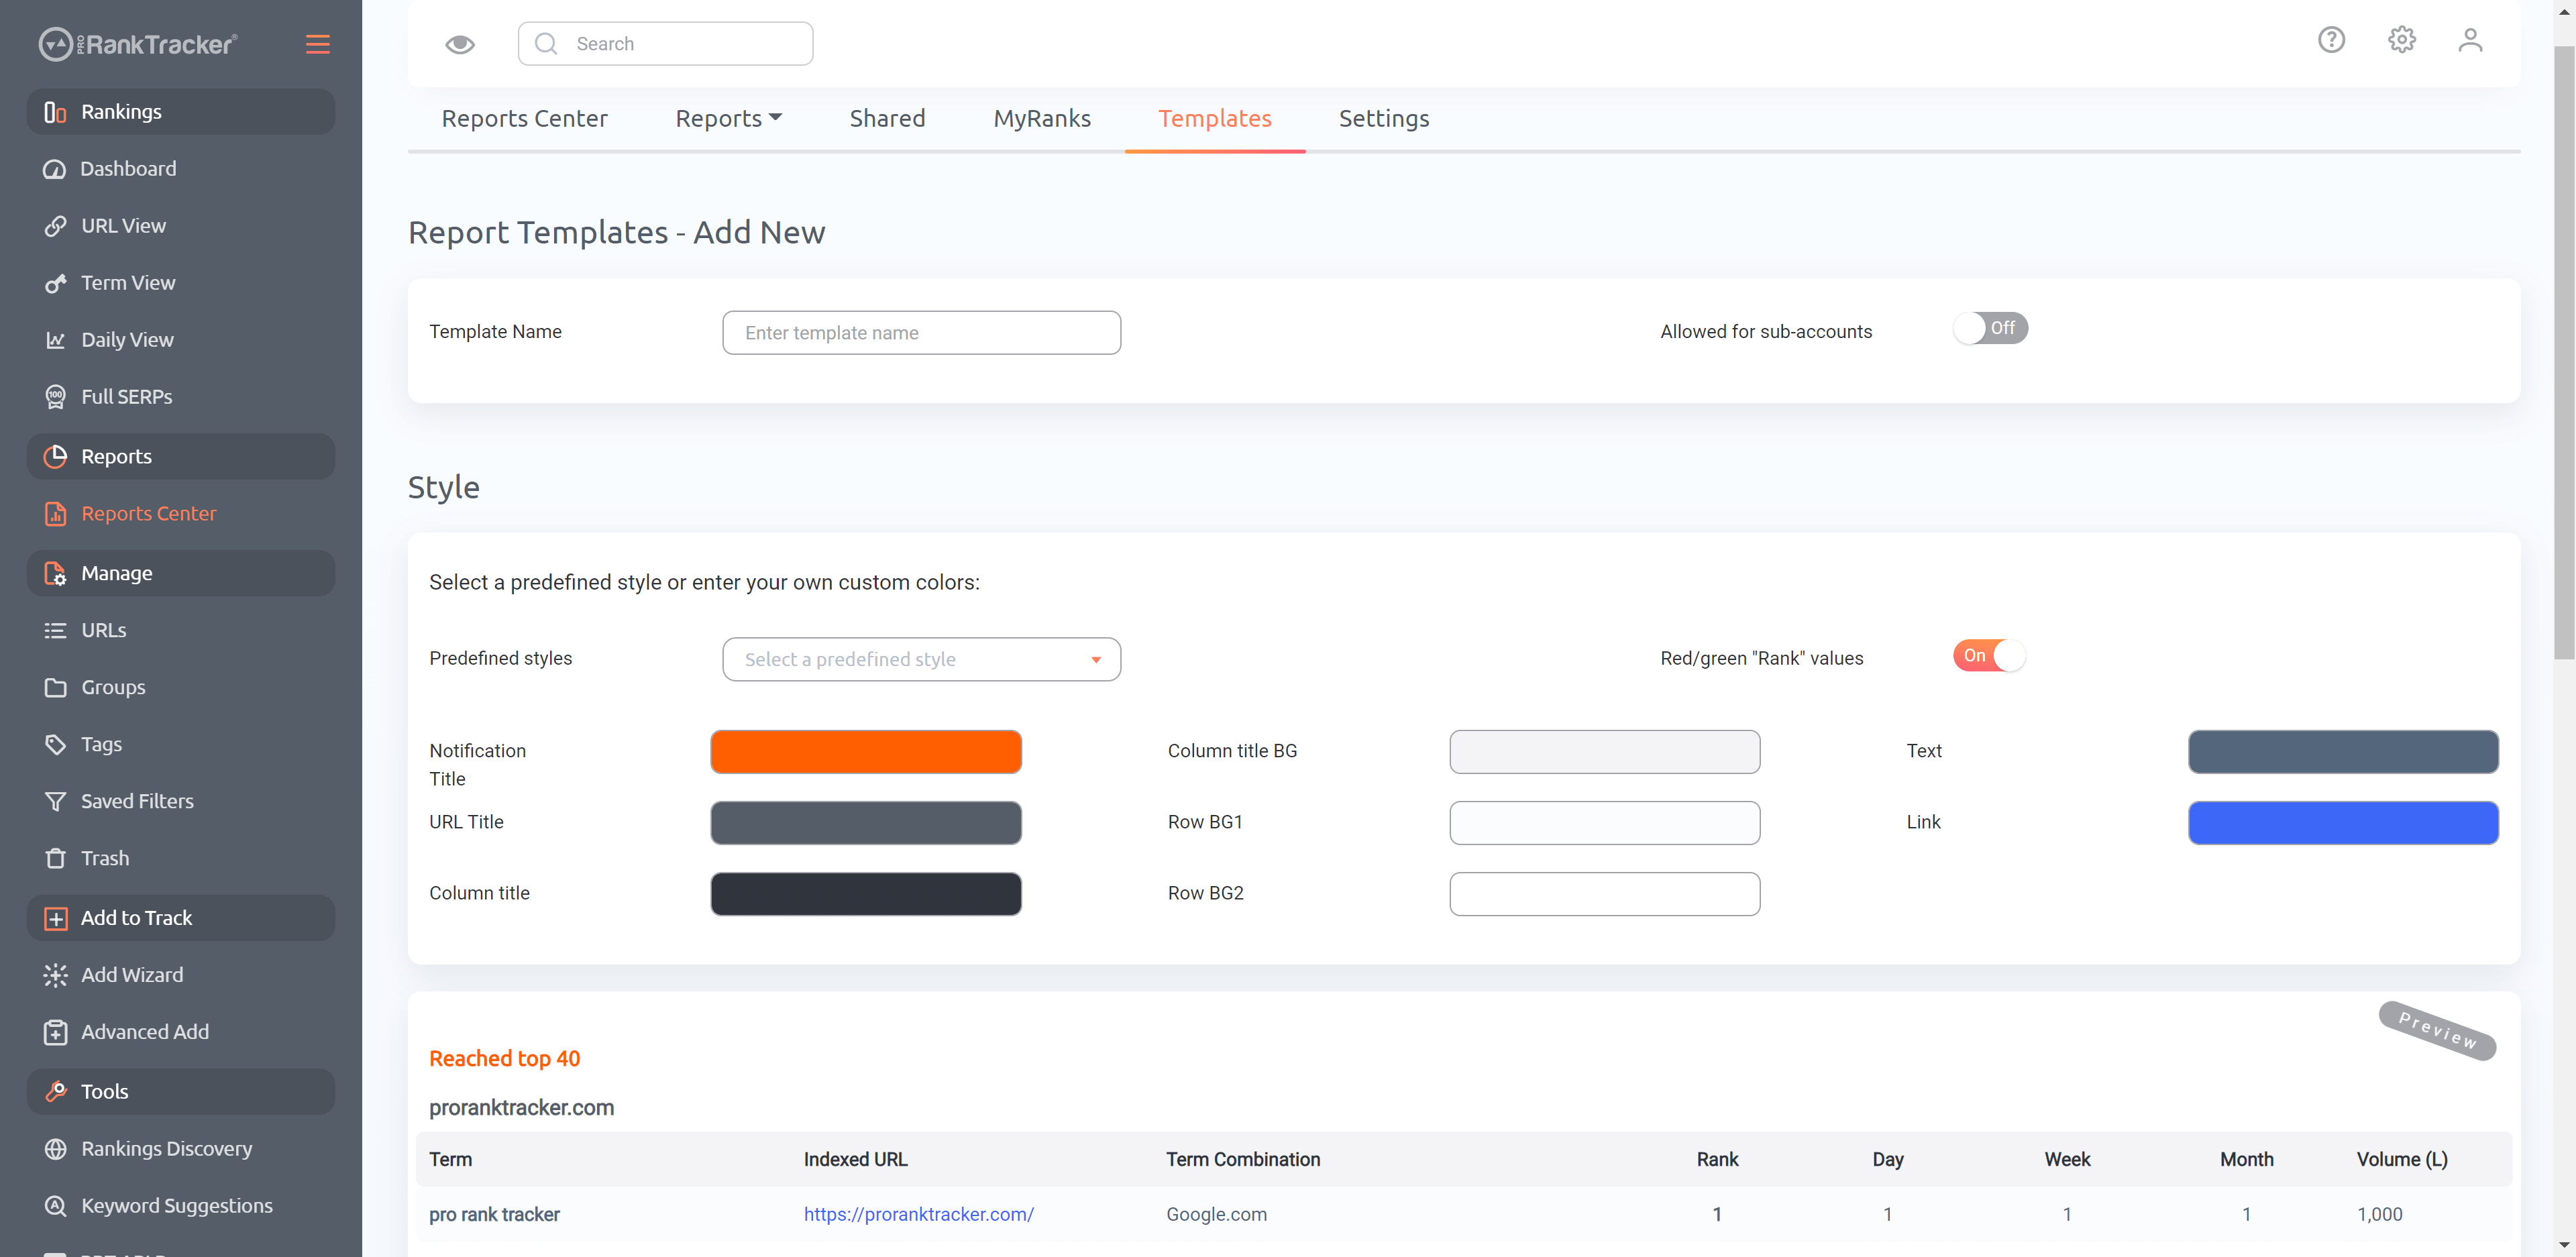The height and width of the screenshot is (1257, 2576).
Task: Open the Full SERPs section
Action: [126, 396]
